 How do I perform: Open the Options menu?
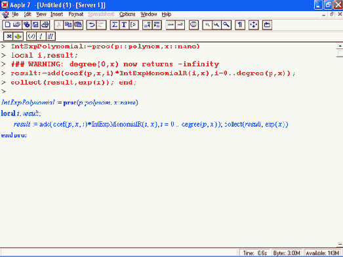[127, 14]
